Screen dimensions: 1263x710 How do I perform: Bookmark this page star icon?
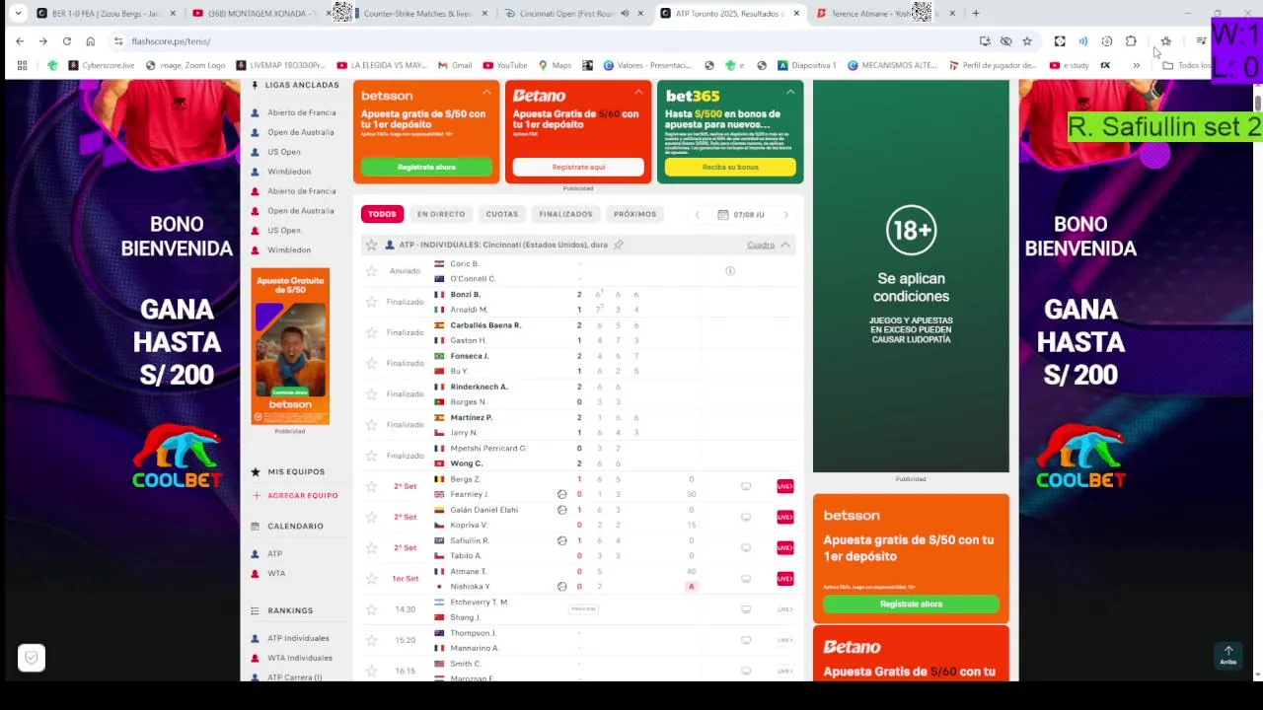(1027, 41)
